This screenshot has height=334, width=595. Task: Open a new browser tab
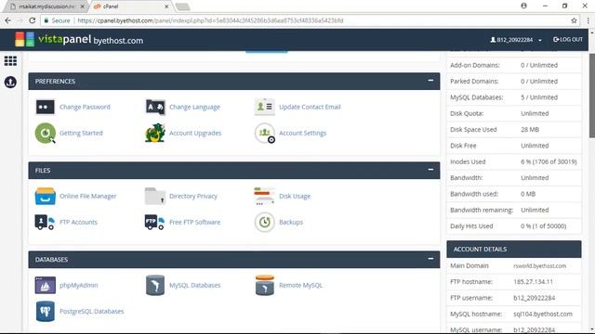[183, 6]
